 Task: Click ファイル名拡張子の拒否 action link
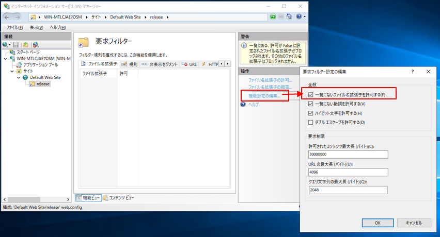pyautogui.click(x=270, y=87)
